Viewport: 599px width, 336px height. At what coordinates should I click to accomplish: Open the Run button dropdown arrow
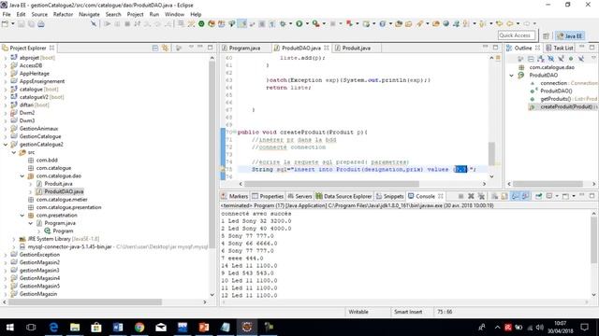307,24
